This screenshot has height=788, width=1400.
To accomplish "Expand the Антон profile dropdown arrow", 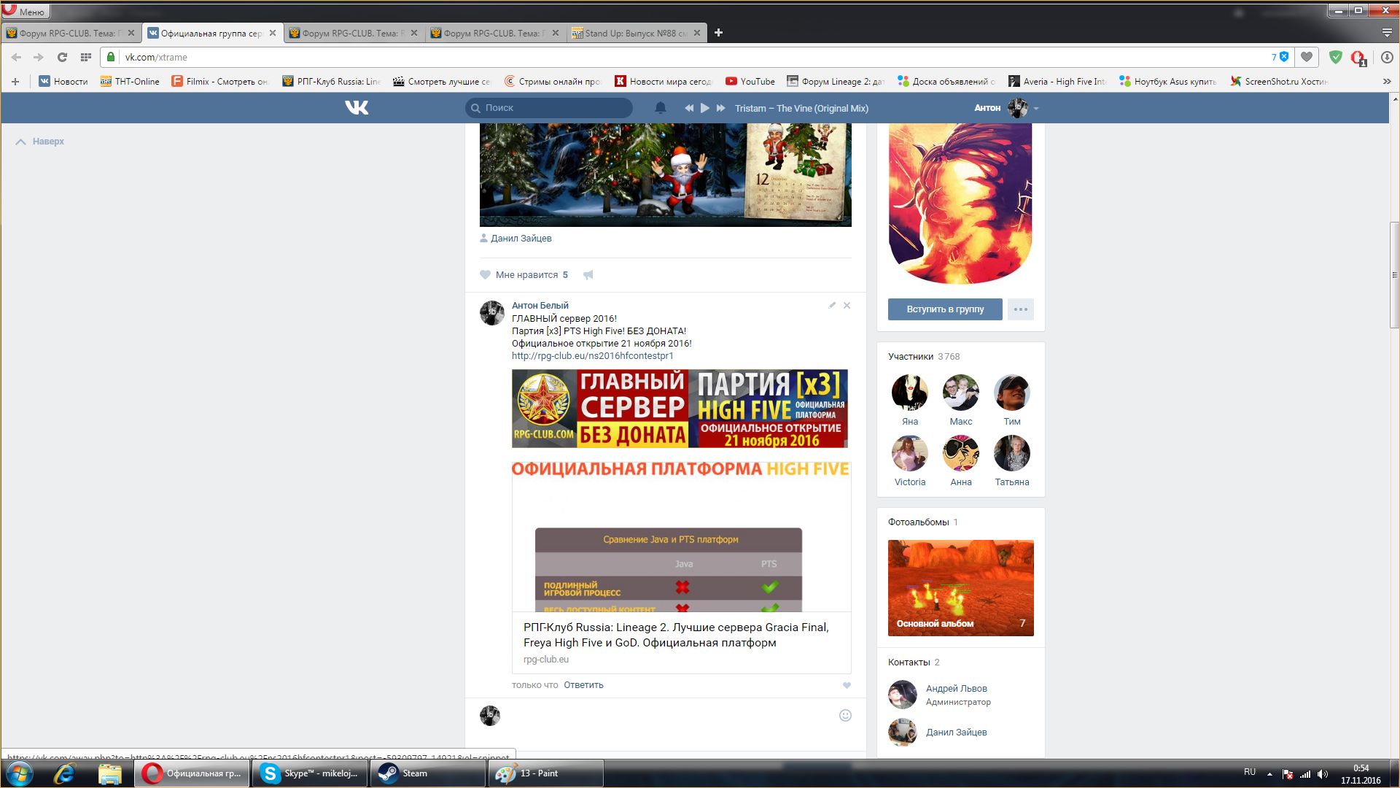I will tap(1036, 109).
